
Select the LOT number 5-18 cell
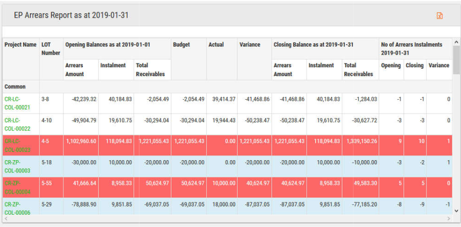47,162
